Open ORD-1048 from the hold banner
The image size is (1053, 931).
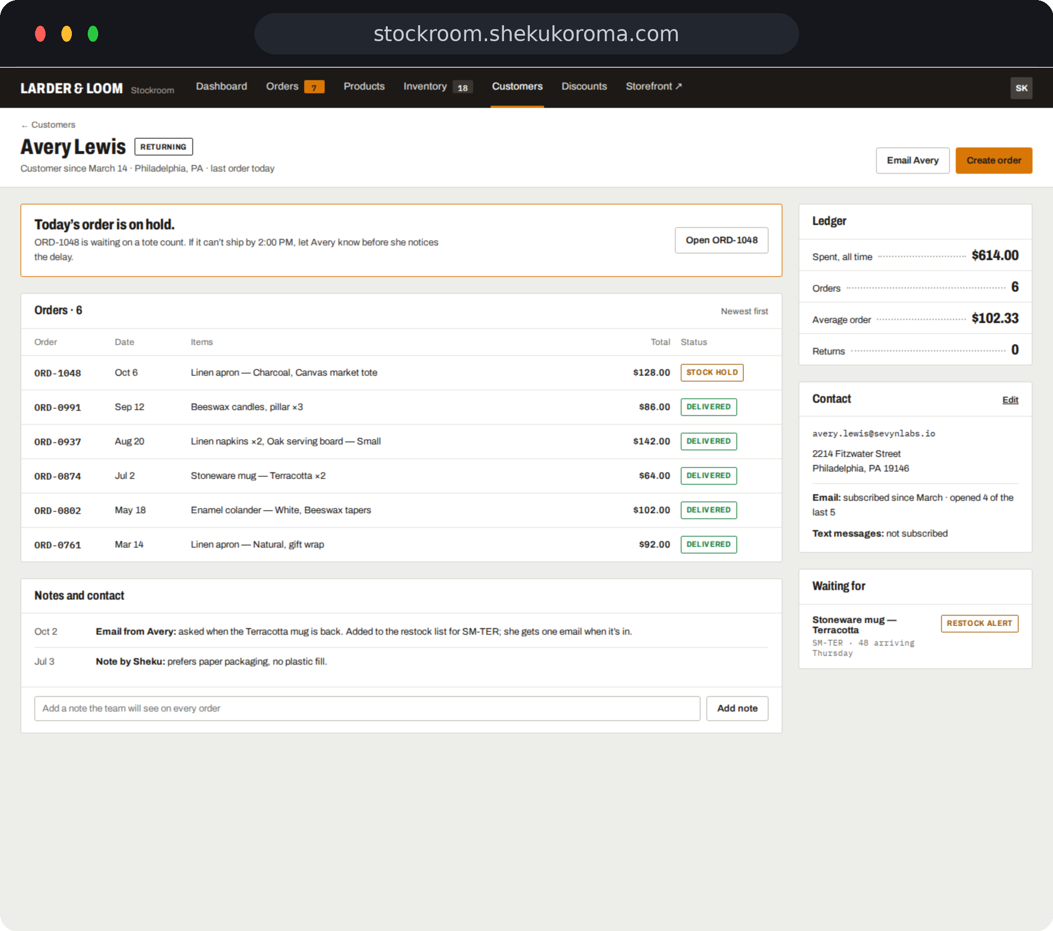(x=721, y=240)
